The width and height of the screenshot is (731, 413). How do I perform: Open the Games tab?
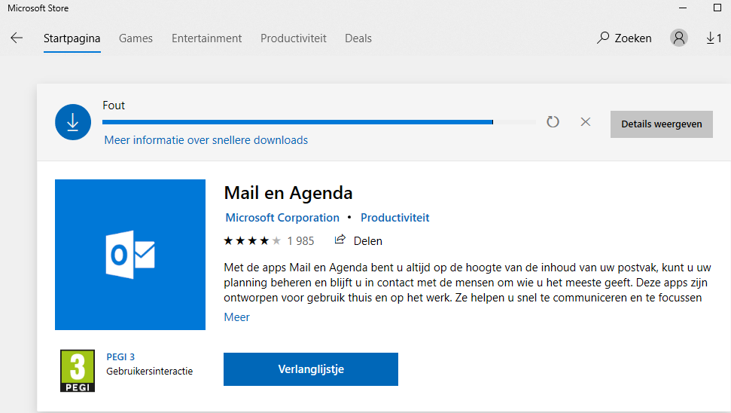136,38
